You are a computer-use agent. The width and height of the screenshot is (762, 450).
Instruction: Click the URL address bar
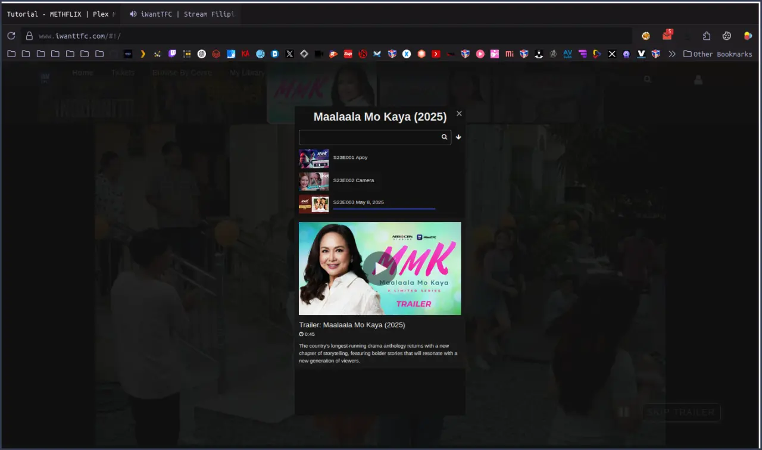(x=327, y=36)
